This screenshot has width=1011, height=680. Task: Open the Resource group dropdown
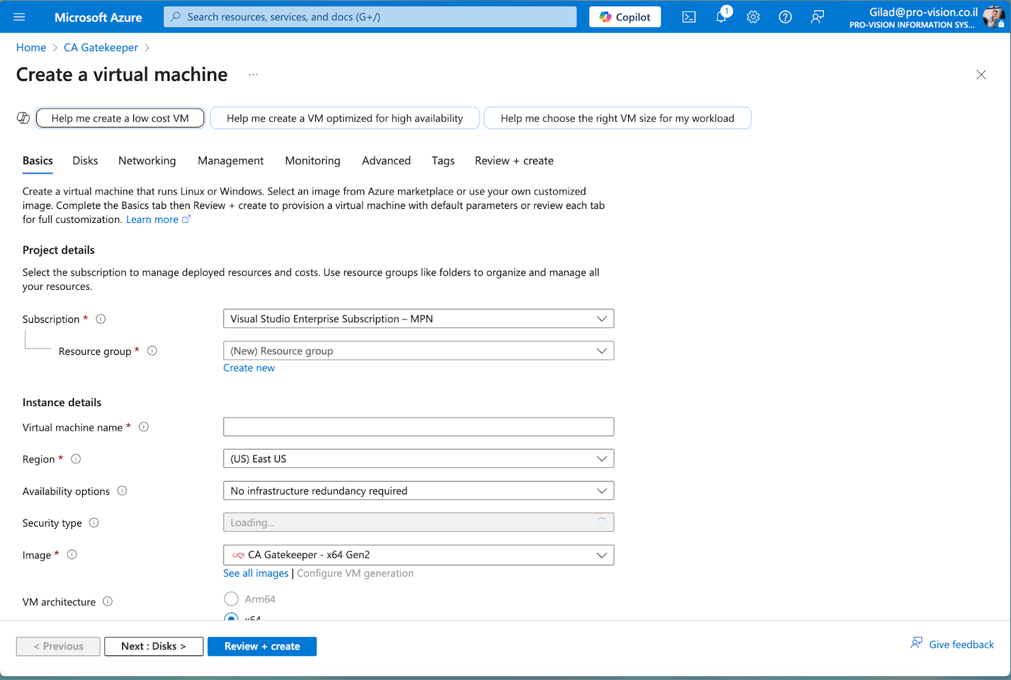418,350
